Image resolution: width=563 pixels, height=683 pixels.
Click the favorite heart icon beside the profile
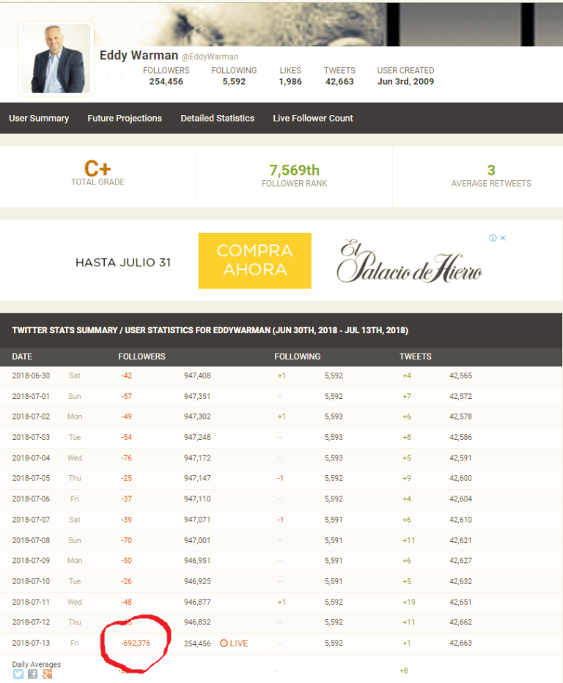point(114,78)
